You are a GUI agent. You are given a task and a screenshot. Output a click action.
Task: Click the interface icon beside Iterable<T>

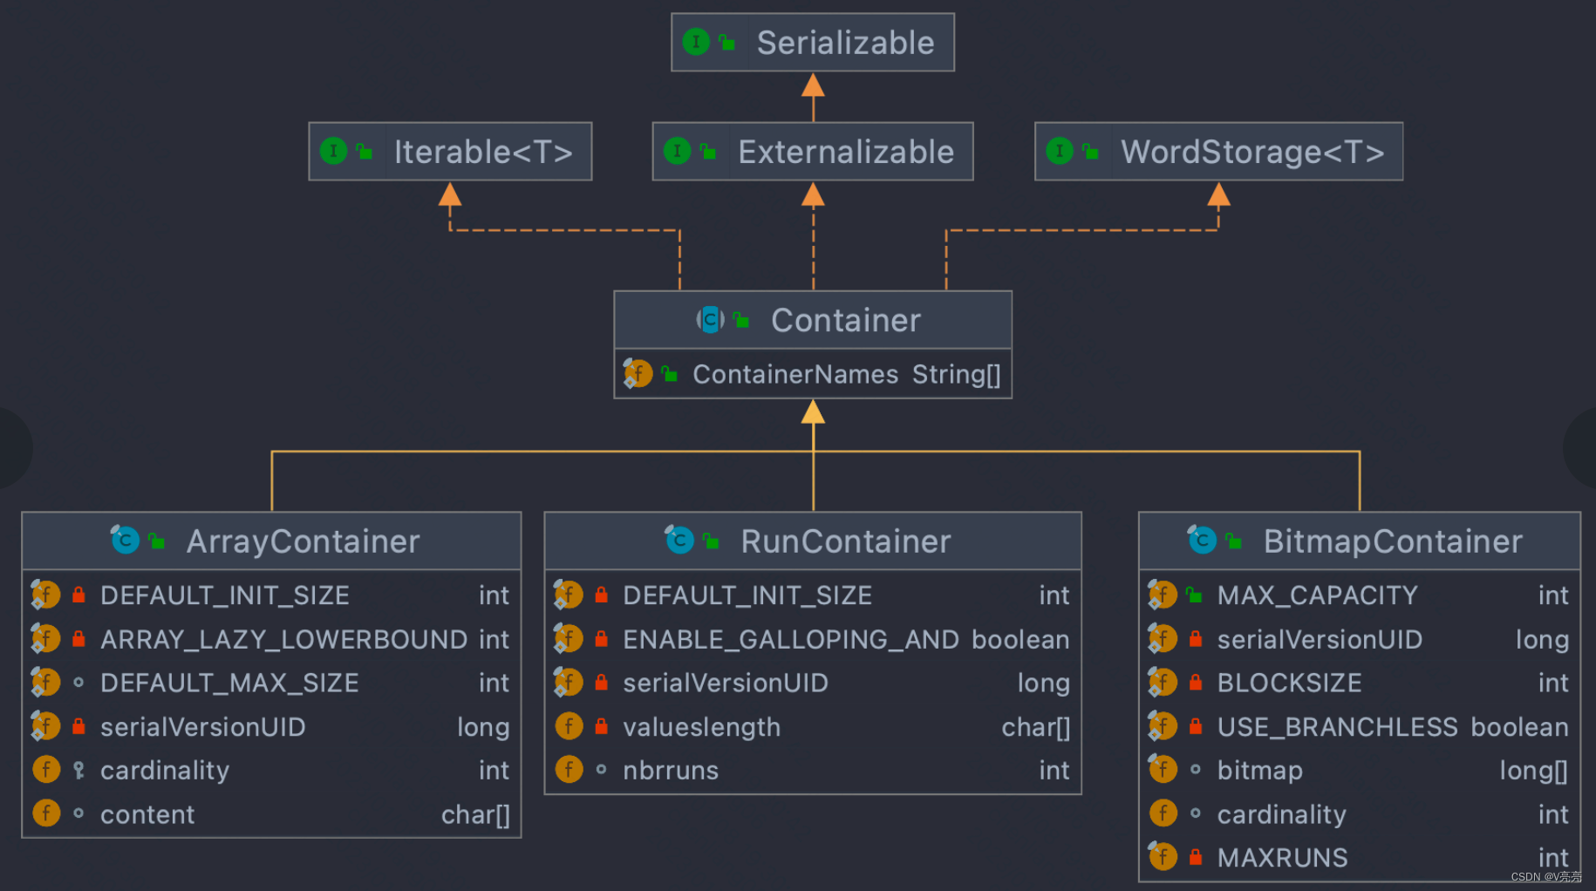tap(334, 151)
